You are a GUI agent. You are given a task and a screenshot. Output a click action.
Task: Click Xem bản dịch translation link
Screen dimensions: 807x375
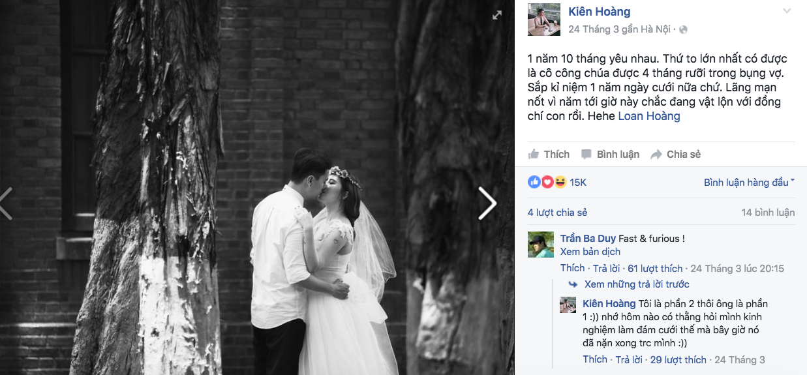pos(590,252)
